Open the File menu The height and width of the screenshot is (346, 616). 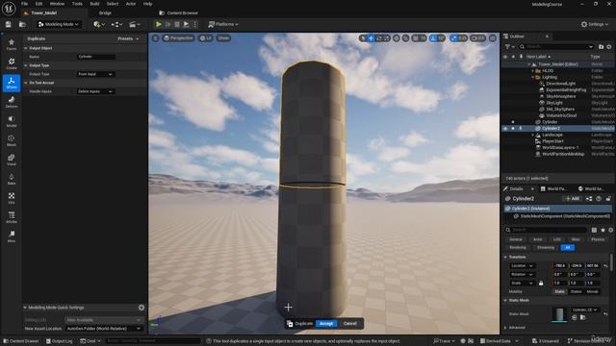(x=24, y=4)
